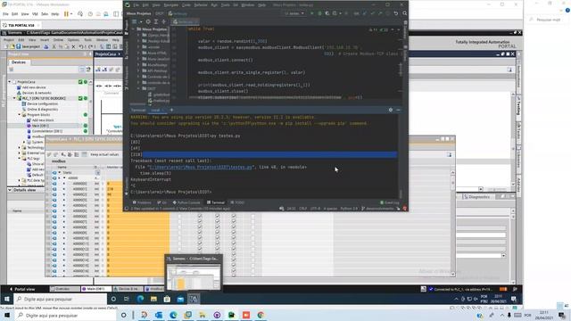The width and height of the screenshot is (571, 321).
Task: Hide the PyCharm terminal panel
Action: coord(398,110)
